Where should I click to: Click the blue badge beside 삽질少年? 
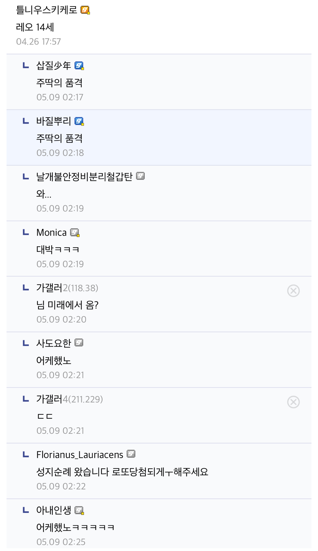tap(79, 66)
